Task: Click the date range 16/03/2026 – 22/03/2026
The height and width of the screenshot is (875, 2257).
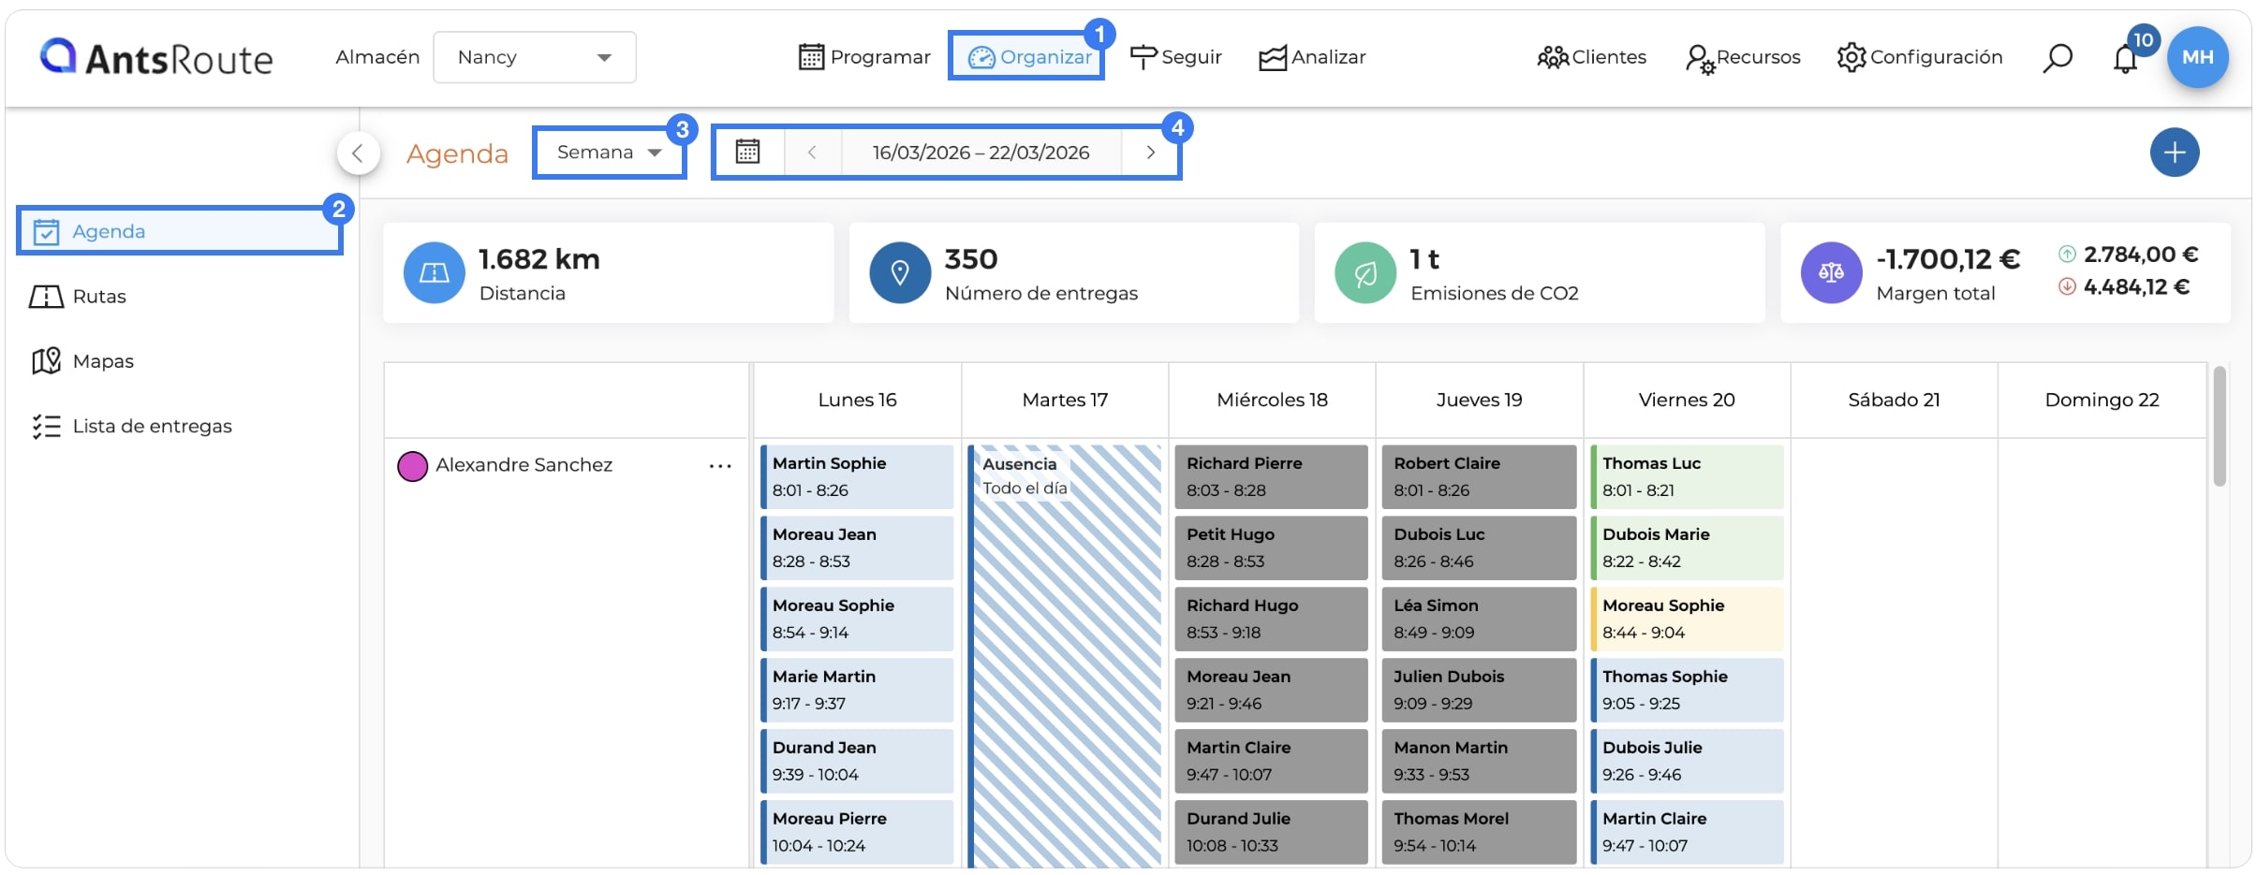Action: tap(981, 152)
